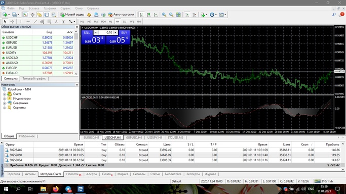Viewport: 346px width, 194px height.
Task: Draw a horizontal line tool
Action: [x=28, y=22]
